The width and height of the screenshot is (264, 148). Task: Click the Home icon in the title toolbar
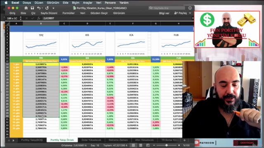pos(26,8)
